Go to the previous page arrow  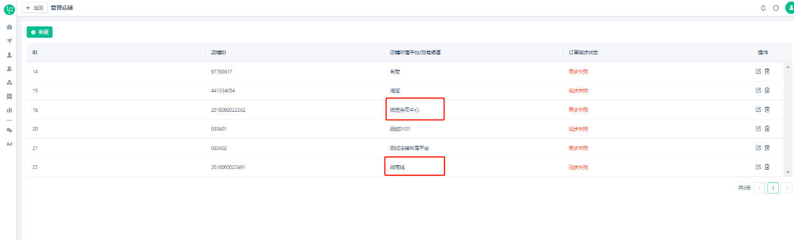759,188
